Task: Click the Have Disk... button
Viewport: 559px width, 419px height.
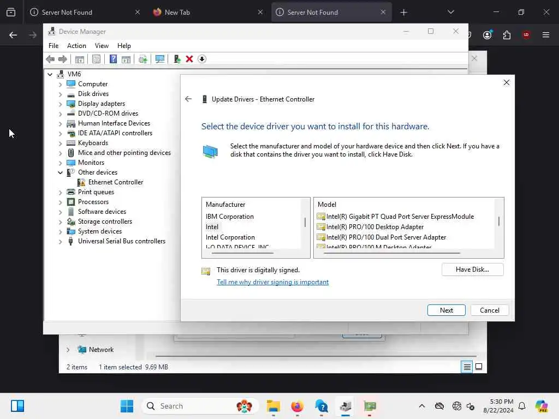Action: [x=472, y=270]
